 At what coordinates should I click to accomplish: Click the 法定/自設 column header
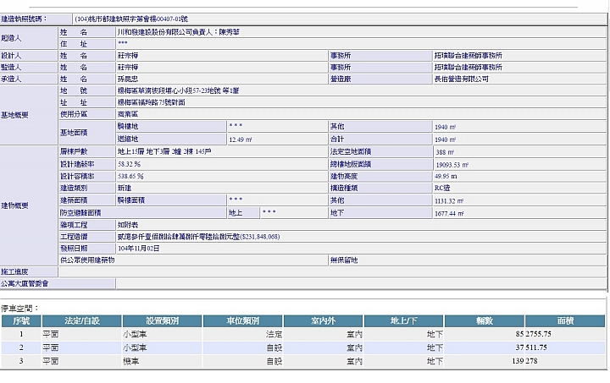click(x=82, y=321)
